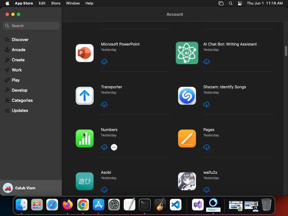Redownload Shazam via cloud icon
The image size is (288, 216).
tap(206, 105)
